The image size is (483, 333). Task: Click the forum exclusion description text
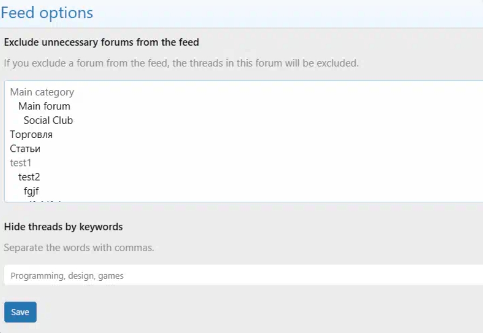(181, 63)
